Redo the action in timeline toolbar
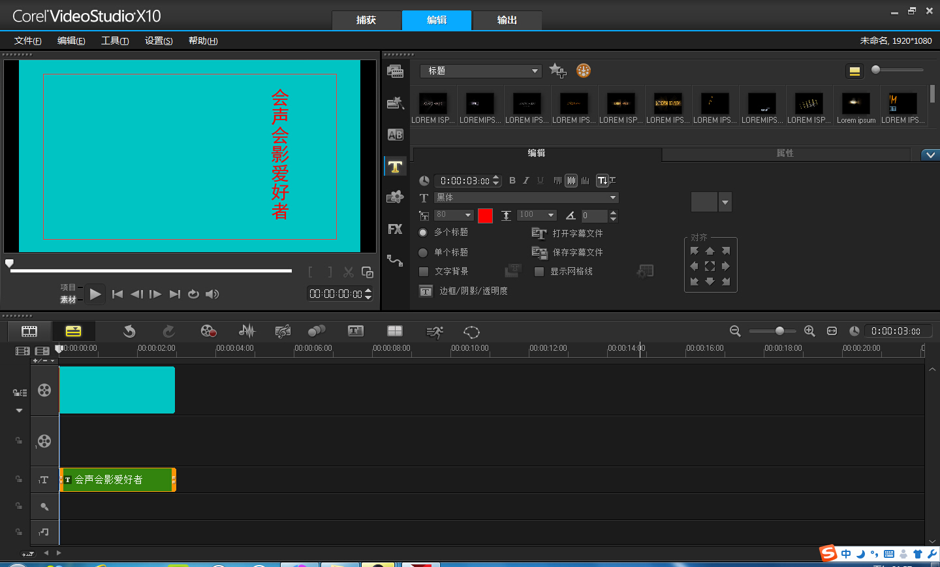The width and height of the screenshot is (940, 567). 168,331
